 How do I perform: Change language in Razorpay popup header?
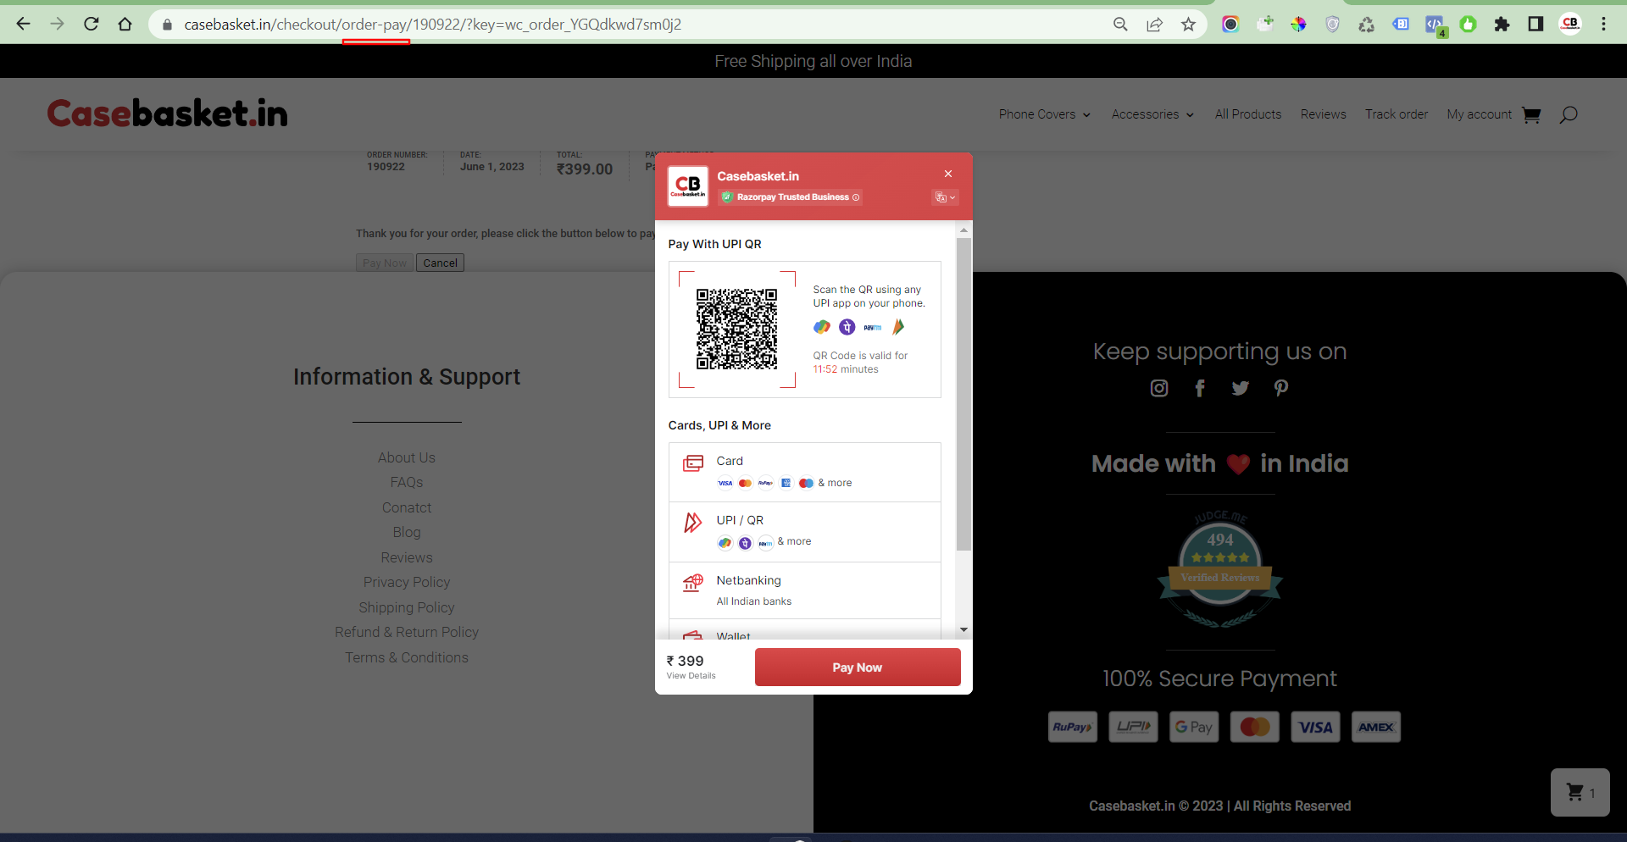945,197
